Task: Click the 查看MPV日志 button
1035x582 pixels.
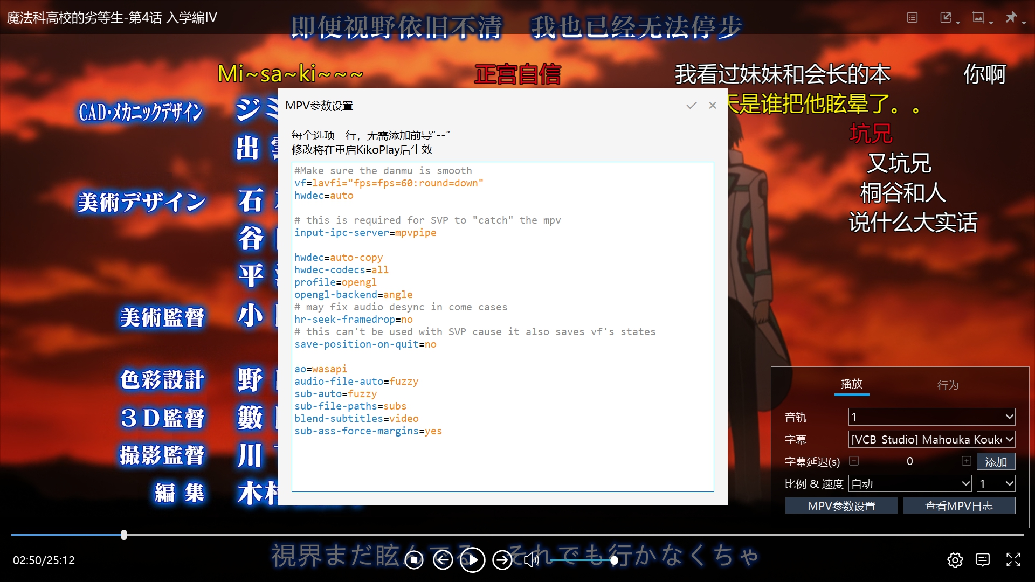Action: pyautogui.click(x=959, y=506)
